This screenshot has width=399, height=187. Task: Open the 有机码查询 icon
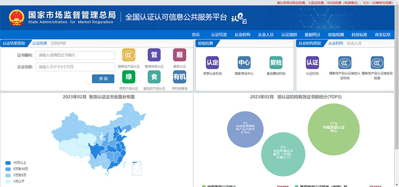[180, 77]
